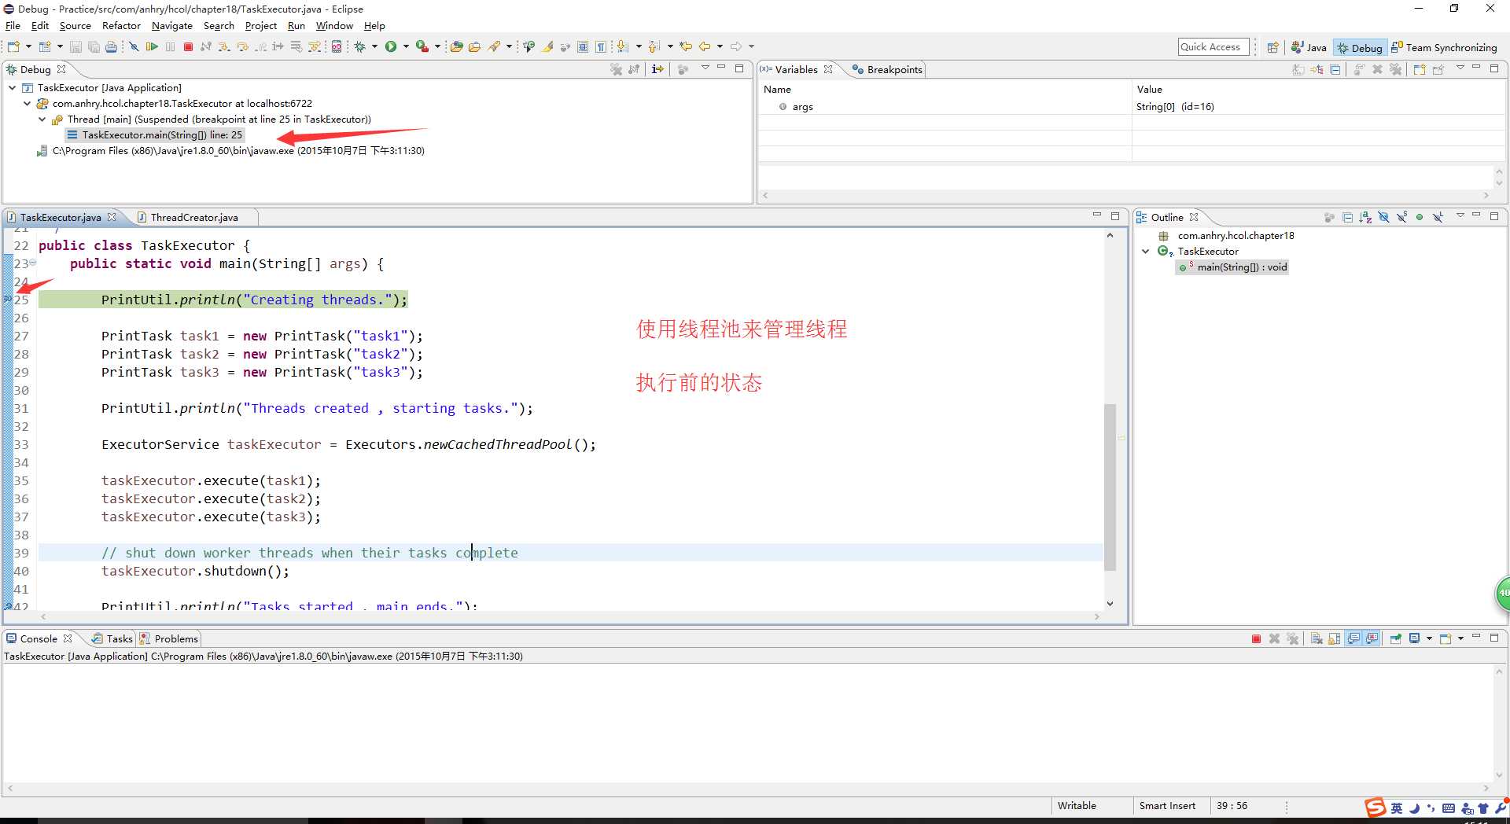Screen dimensions: 1510x824
Task: Toggle Show Type Names in Variables view
Action: coord(1298,69)
